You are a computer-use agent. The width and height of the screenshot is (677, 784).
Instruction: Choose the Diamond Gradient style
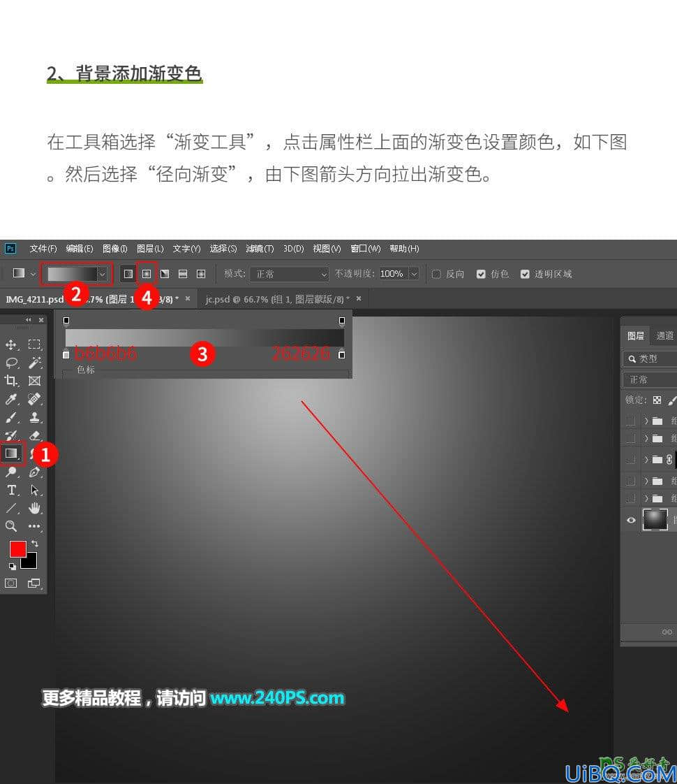pyautogui.click(x=201, y=273)
